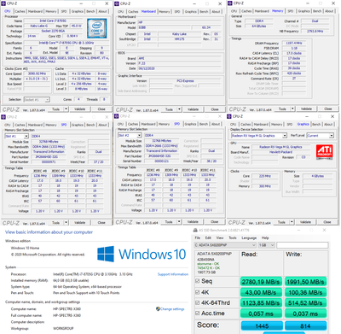
Task: Toggle the Seq test checkbox
Action: [198, 281]
